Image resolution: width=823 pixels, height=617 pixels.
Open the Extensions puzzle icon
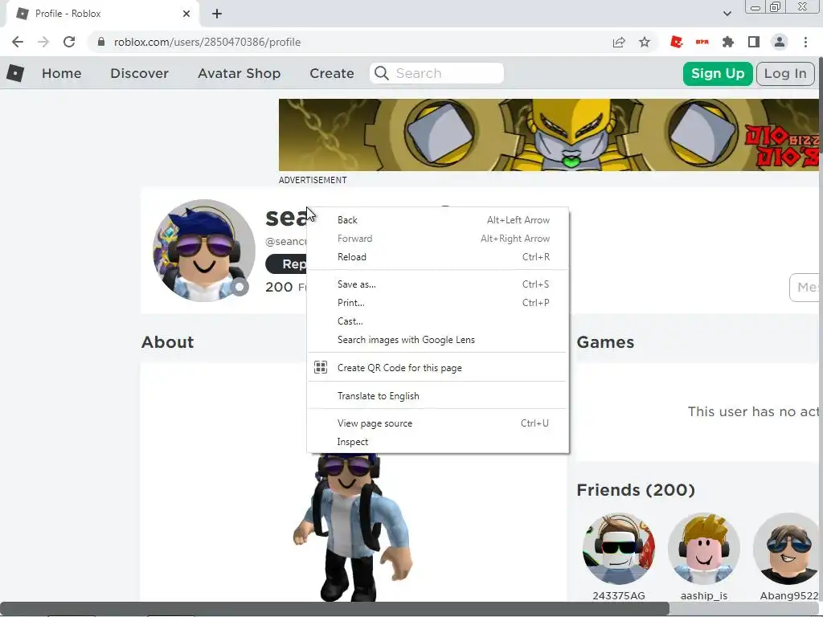728,42
